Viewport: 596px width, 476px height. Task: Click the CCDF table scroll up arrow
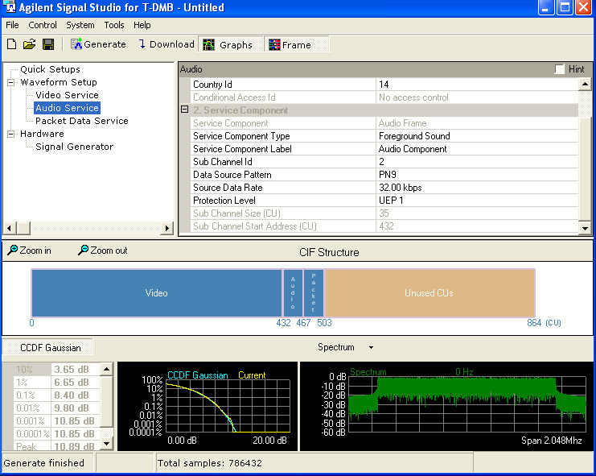(x=107, y=369)
